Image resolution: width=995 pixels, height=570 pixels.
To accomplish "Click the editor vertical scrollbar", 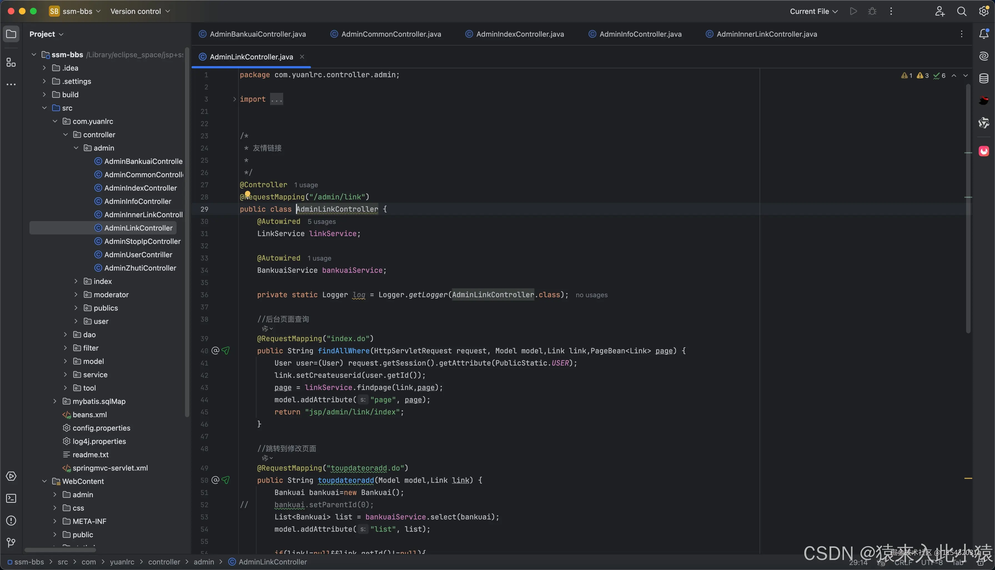I will (x=968, y=207).
